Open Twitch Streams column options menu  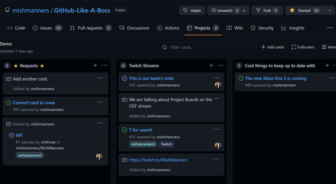coord(220,66)
